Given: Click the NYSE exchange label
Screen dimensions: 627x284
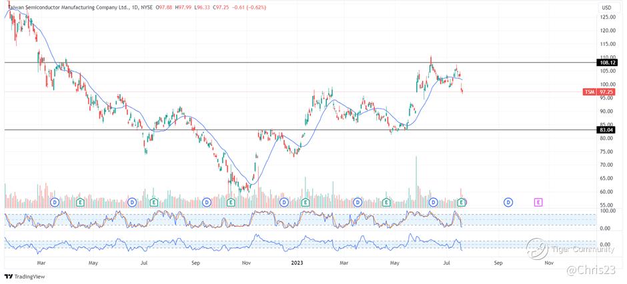Looking at the screenshot, I should (145, 7).
